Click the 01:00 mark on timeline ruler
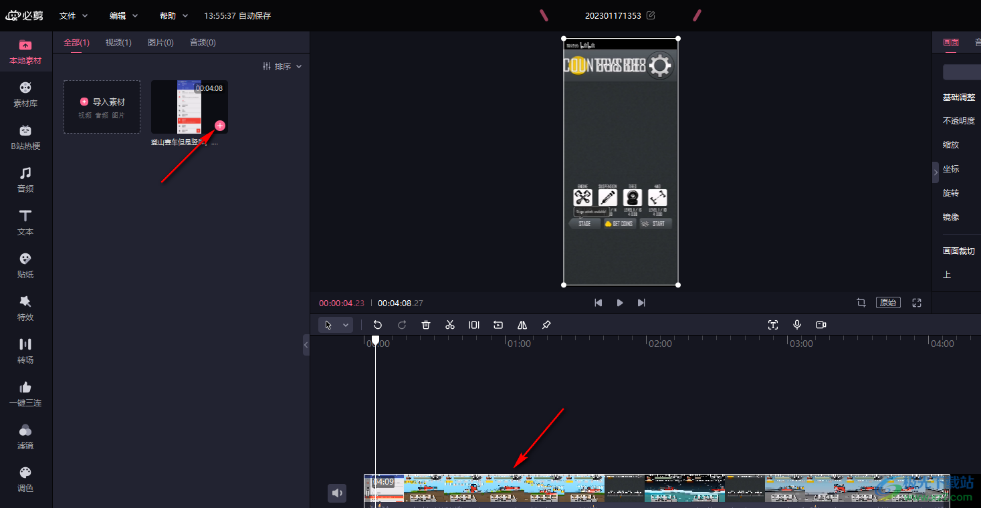The width and height of the screenshot is (981, 508). 520,344
